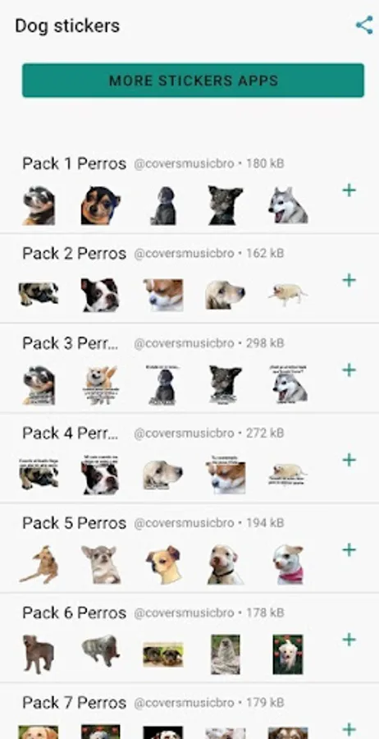
Task: Select pink bandana dog sticker in Pack 5
Action: [288, 565]
